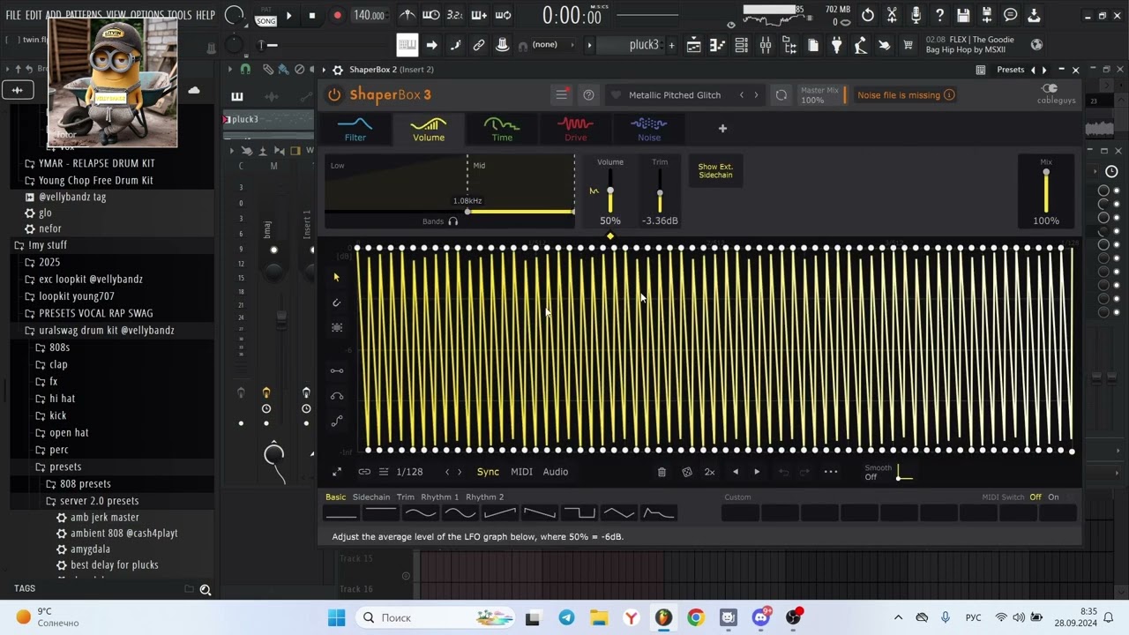This screenshot has width=1129, height=635.
Task: Turn MIDI Switch Off
Action: click(1036, 497)
